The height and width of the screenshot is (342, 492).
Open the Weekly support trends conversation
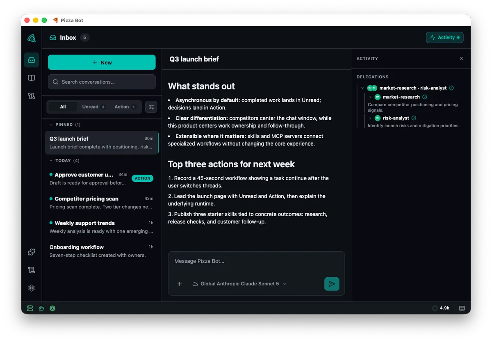pyautogui.click(x=102, y=227)
